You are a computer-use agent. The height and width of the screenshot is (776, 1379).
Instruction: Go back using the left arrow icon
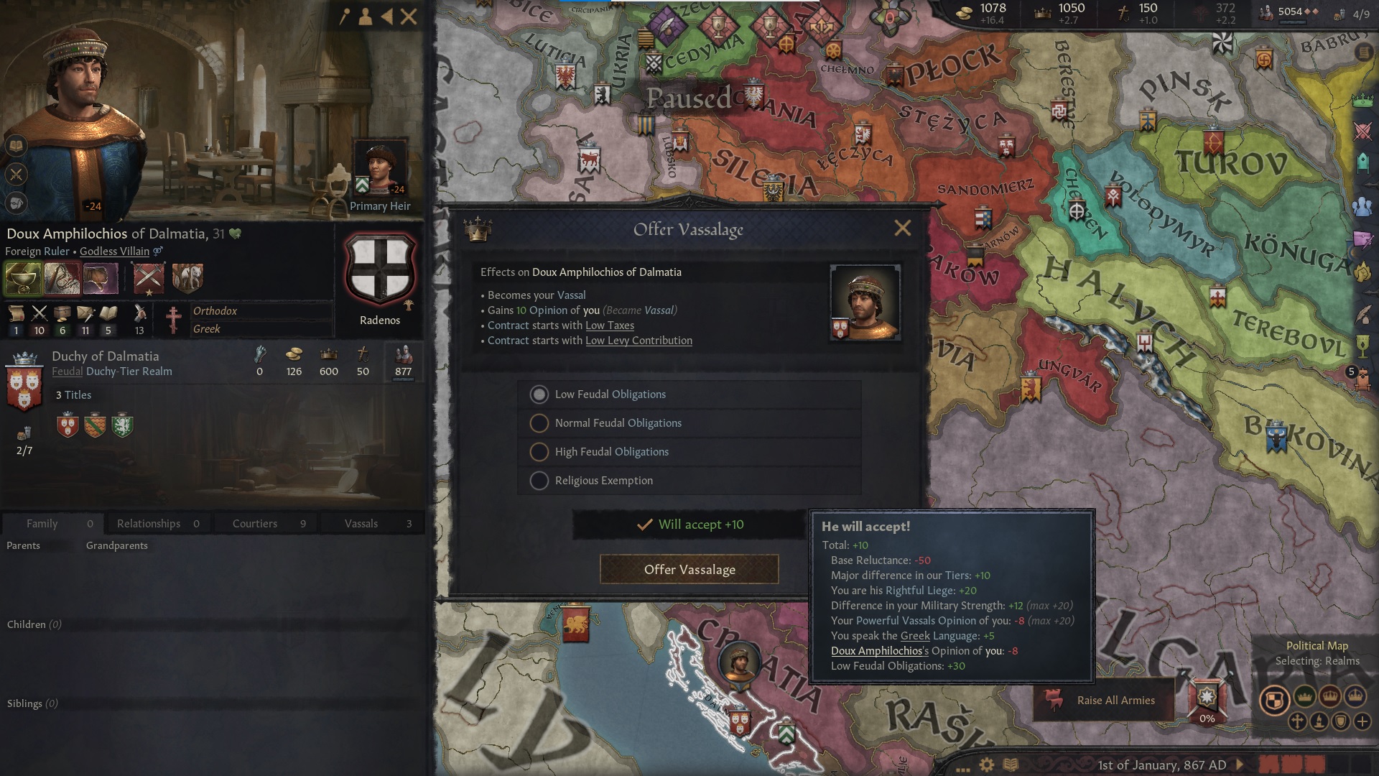387,16
